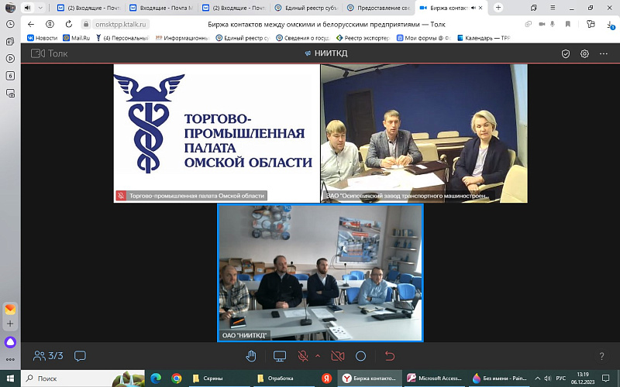
Task: Open the screenshot camera icon in the sidebar
Action: (10, 93)
